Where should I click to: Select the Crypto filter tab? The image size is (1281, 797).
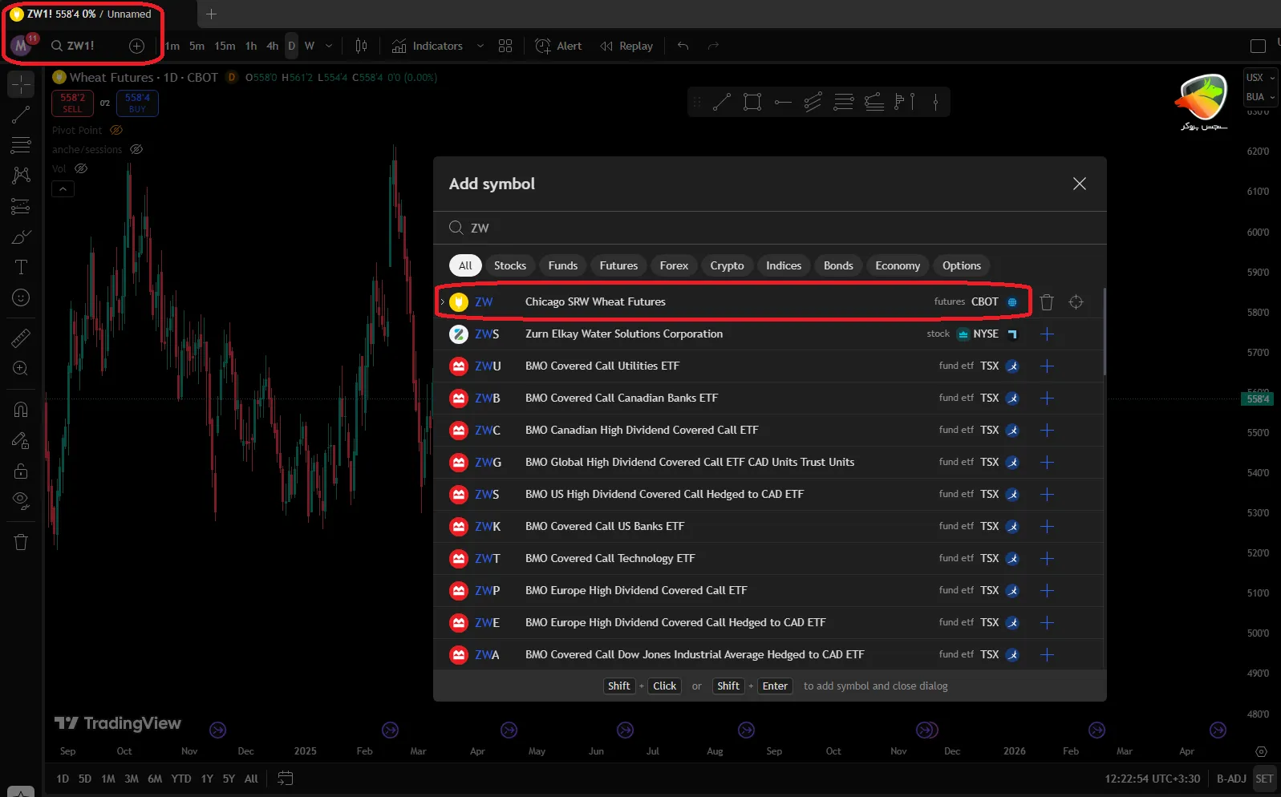[x=727, y=265]
